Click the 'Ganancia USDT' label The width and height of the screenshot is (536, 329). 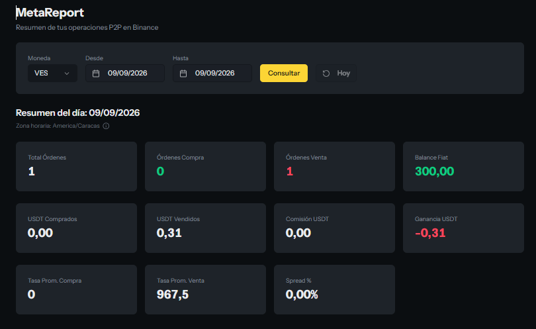point(436,219)
